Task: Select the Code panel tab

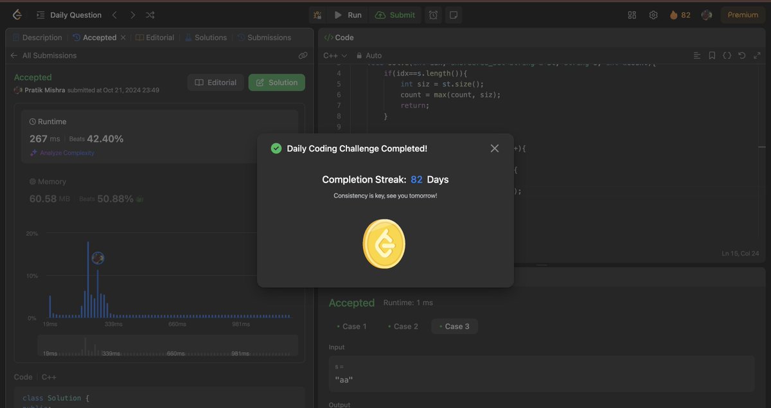Action: coord(339,37)
